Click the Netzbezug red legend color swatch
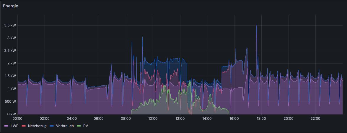 click(24, 126)
